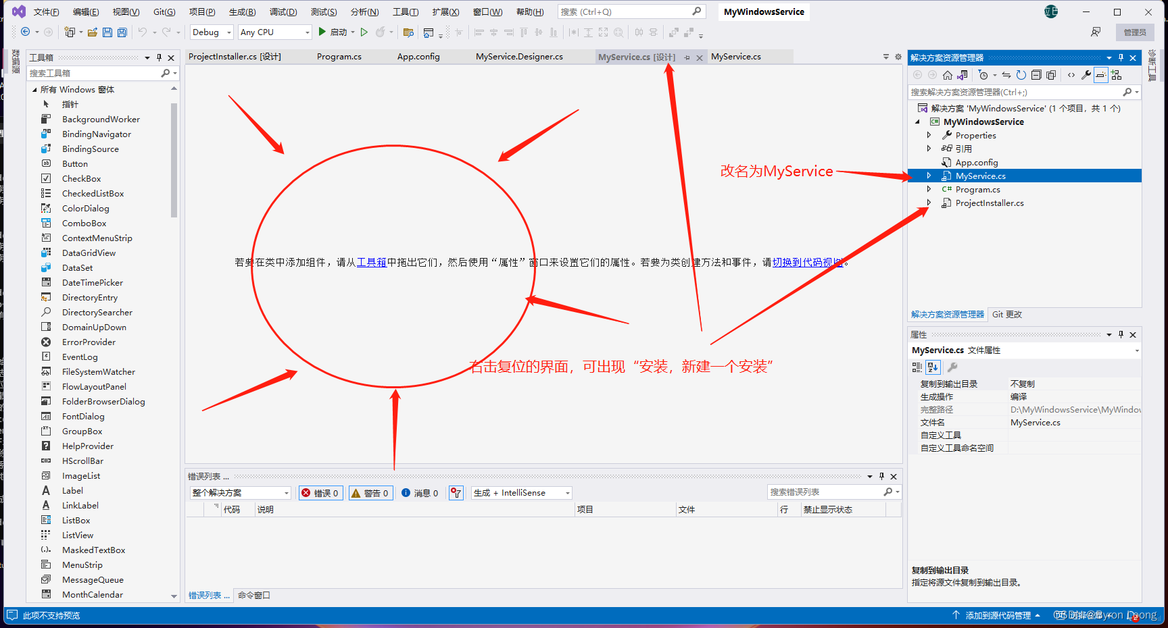Switch to the MyService.Designer.cs tab
Screen dimensions: 1168x628
[519, 57]
